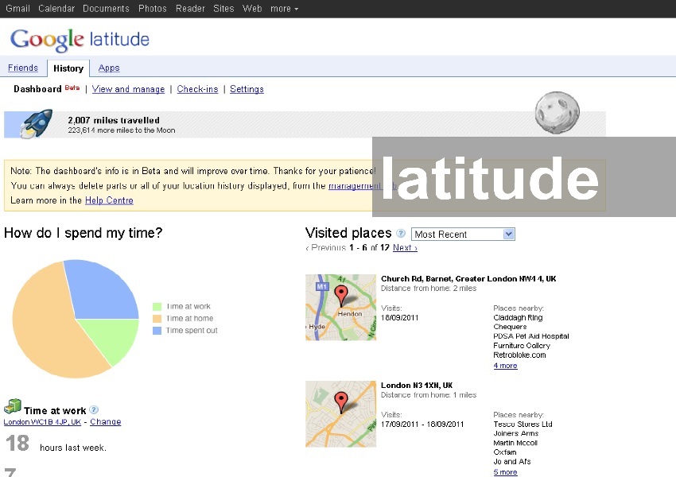Open help icon next to Visited places

tap(401, 234)
